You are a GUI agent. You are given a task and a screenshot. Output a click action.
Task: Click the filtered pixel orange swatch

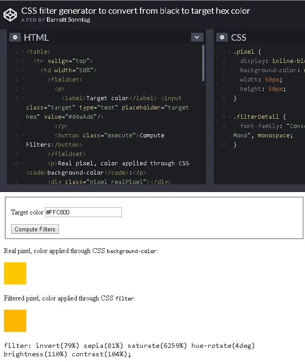pos(15,321)
